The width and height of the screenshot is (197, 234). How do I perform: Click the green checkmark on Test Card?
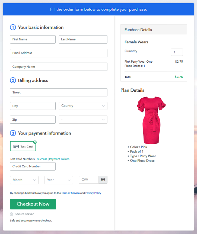(35, 142)
